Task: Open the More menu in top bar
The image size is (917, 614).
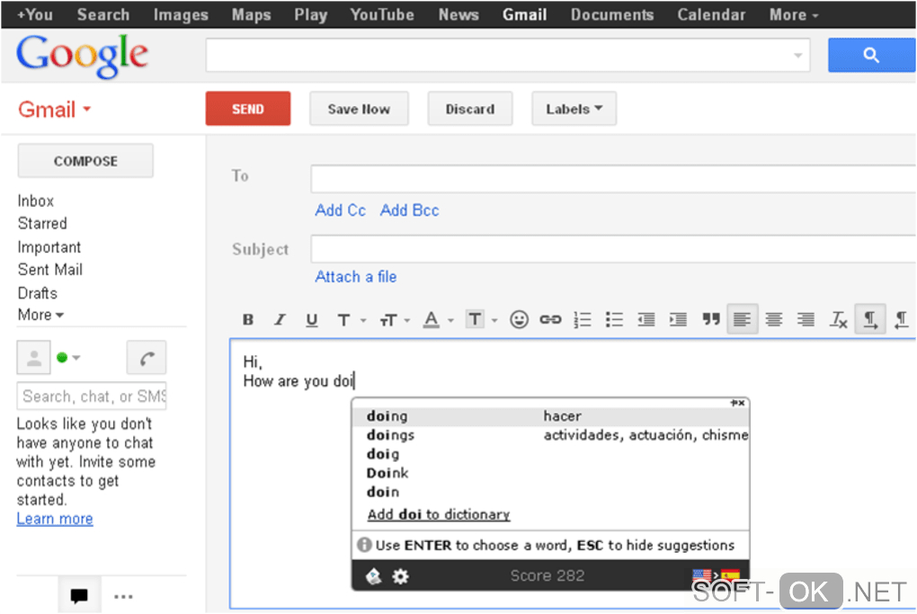Action: pyautogui.click(x=794, y=14)
